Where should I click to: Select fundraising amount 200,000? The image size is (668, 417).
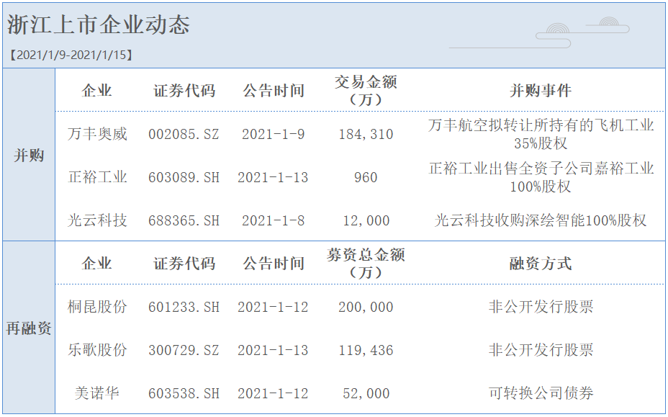366,307
